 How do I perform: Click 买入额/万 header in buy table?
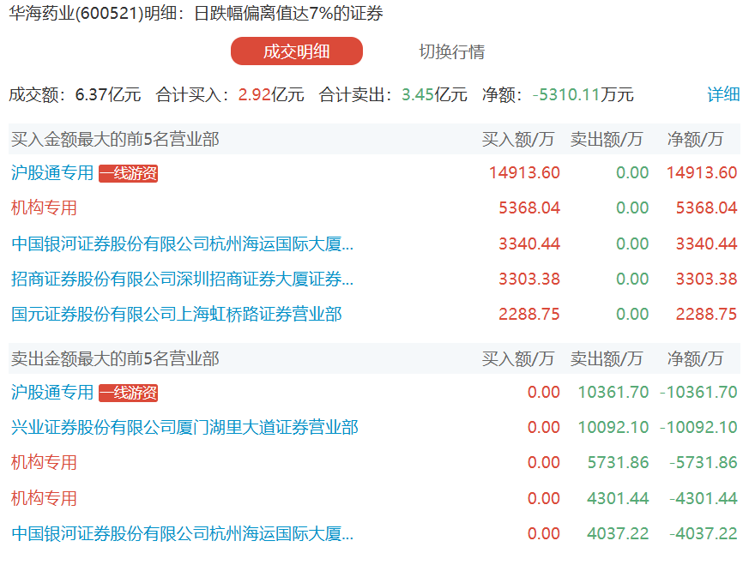click(517, 140)
